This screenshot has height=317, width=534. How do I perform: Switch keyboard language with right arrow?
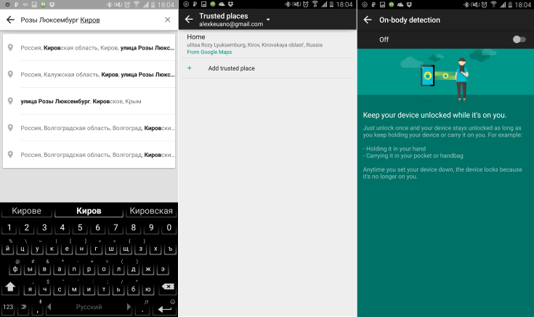pyautogui.click(x=129, y=307)
